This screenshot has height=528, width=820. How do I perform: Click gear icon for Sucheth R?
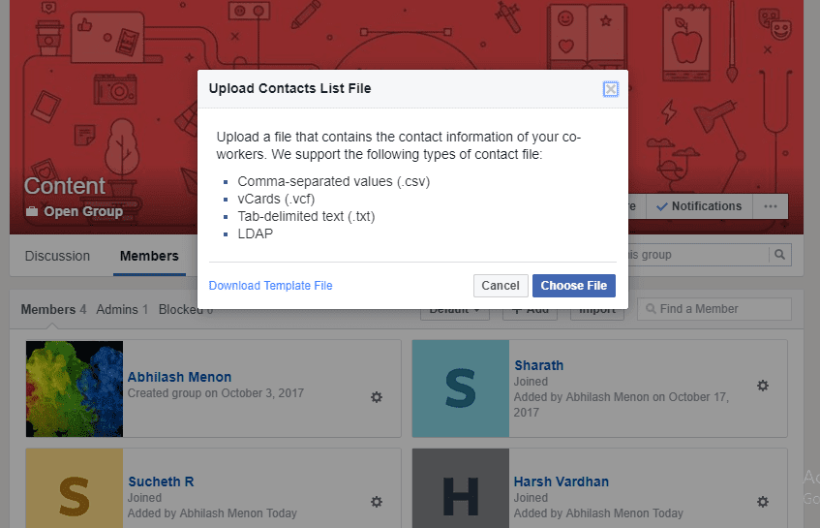(377, 502)
